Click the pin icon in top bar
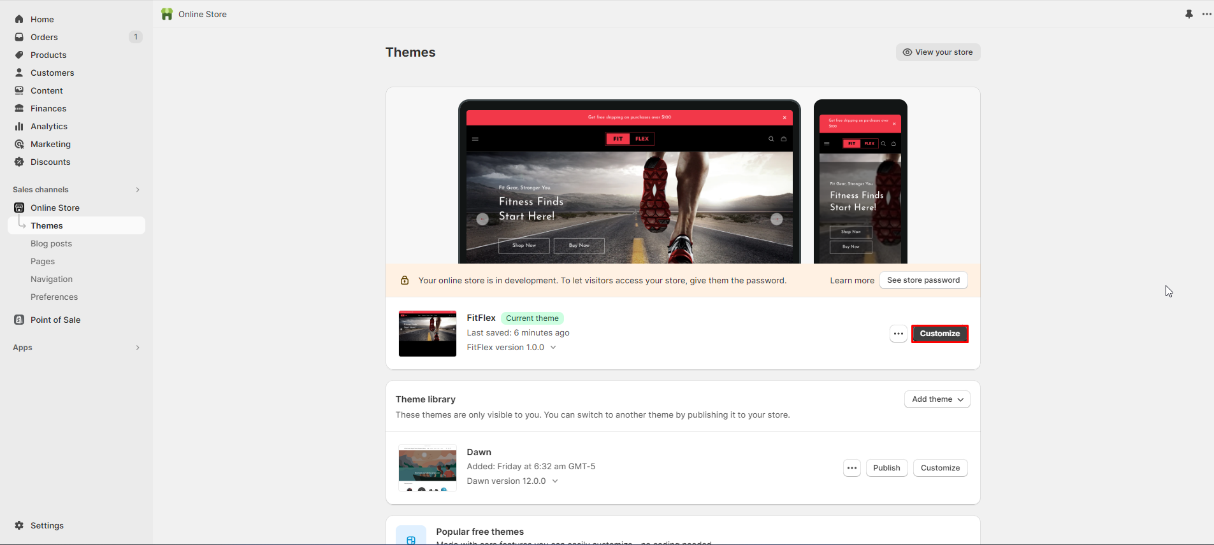Image resolution: width=1214 pixels, height=545 pixels. coord(1189,14)
